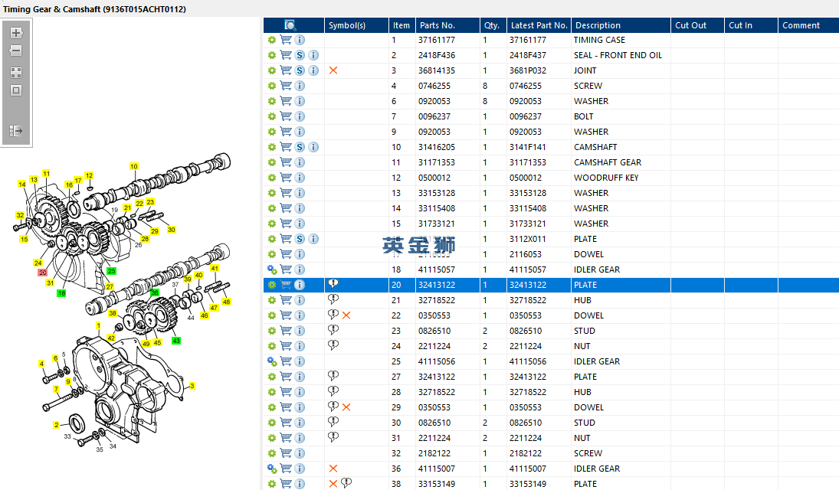Select callout 11 on the diagram
This screenshot has width=839, height=490.
point(47,173)
